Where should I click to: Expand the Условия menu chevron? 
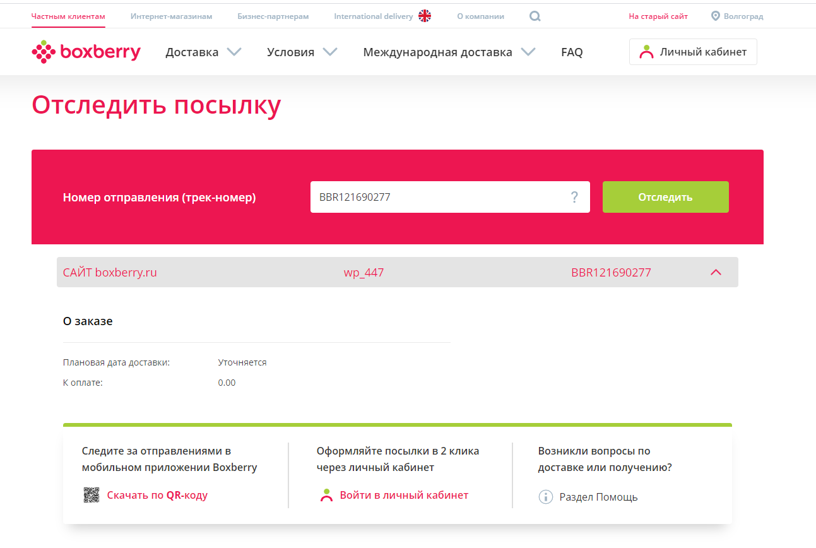tap(330, 52)
